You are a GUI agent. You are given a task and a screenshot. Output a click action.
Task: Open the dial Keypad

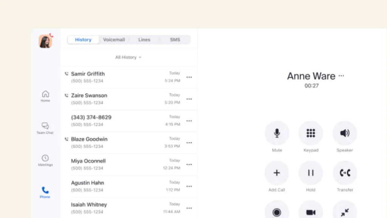click(311, 133)
